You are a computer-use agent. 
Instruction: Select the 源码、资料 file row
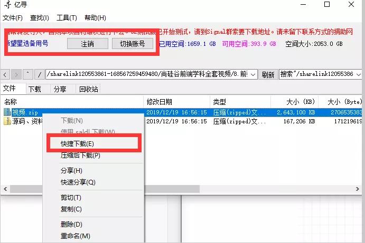(182, 121)
